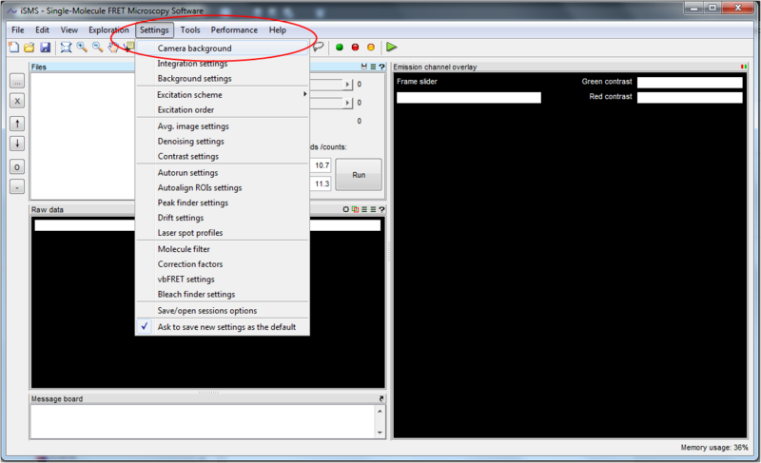Open the Performance menu
This screenshot has height=463, width=761.
point(234,29)
